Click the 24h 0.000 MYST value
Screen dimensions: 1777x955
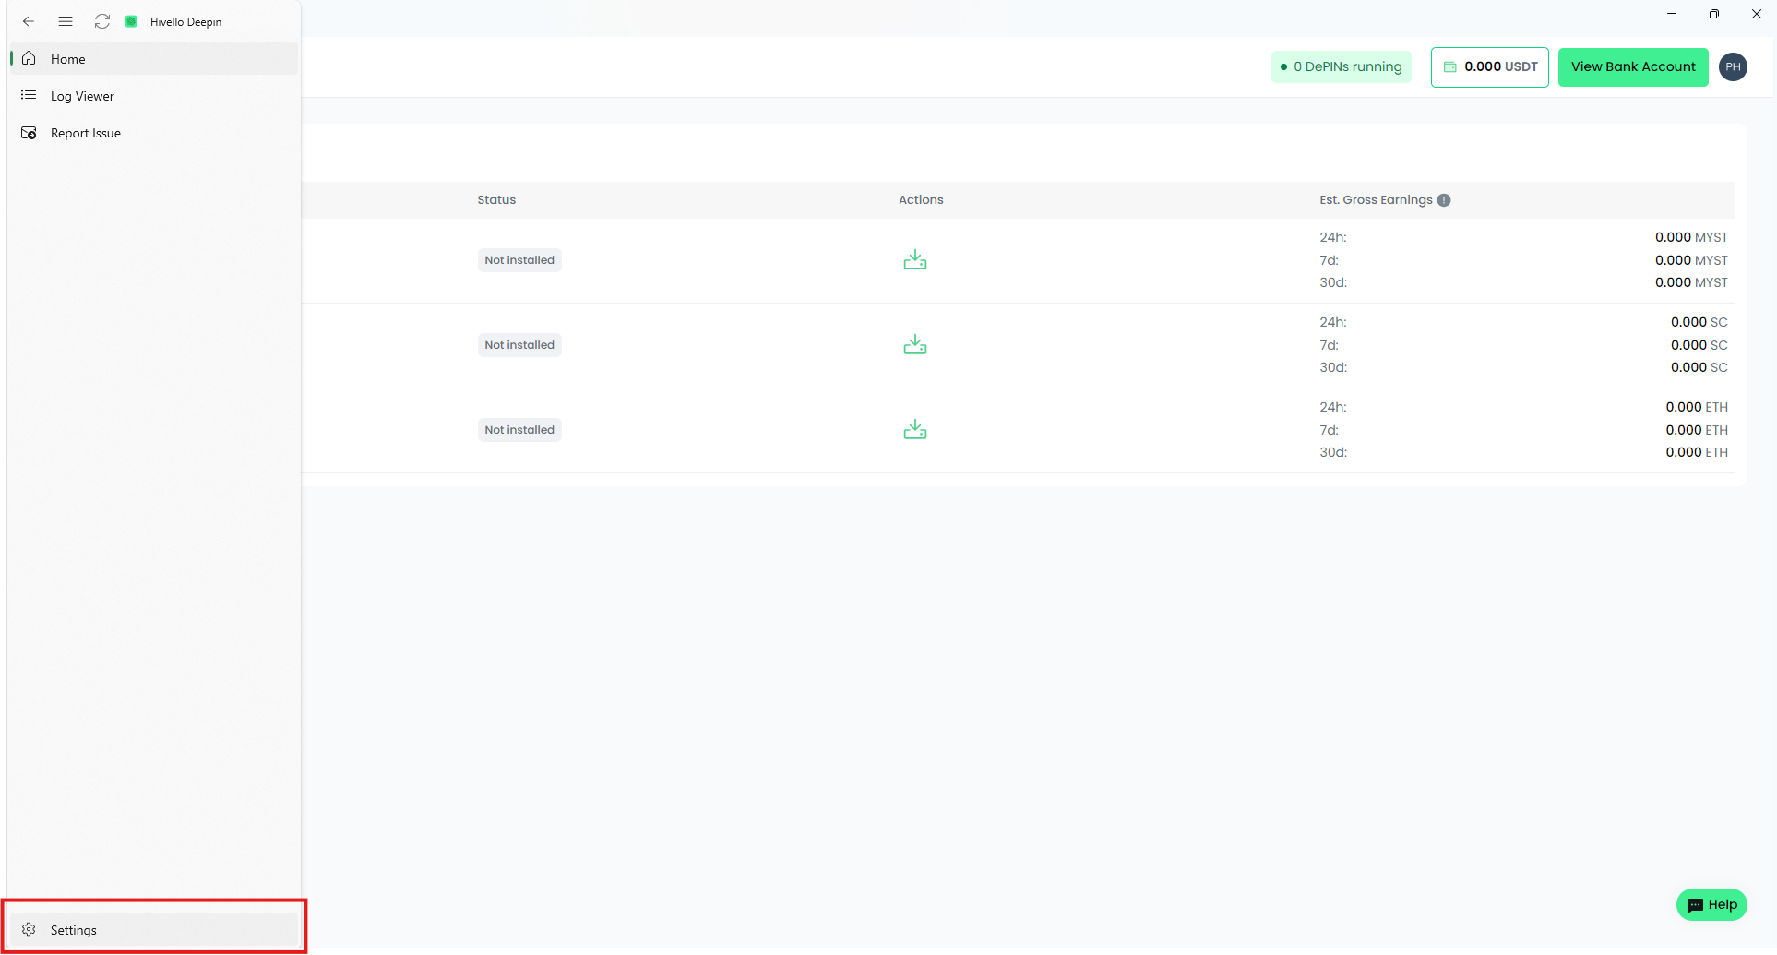pos(1691,237)
